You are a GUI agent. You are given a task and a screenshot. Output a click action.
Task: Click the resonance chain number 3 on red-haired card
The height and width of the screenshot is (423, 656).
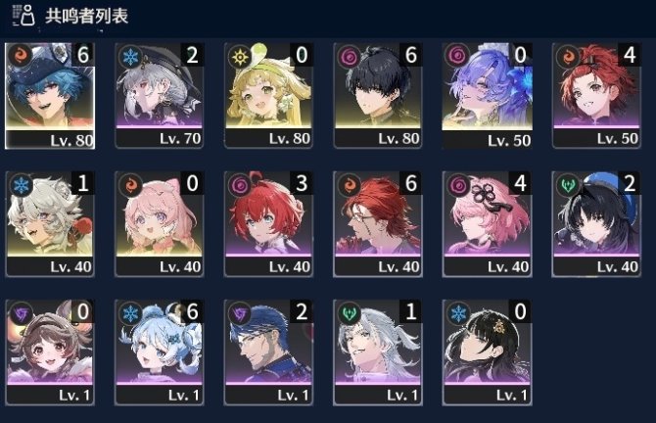click(302, 183)
